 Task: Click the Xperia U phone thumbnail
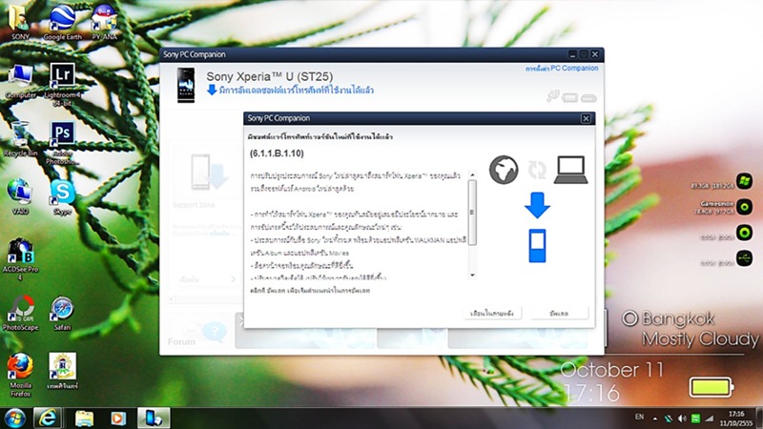pos(186,85)
